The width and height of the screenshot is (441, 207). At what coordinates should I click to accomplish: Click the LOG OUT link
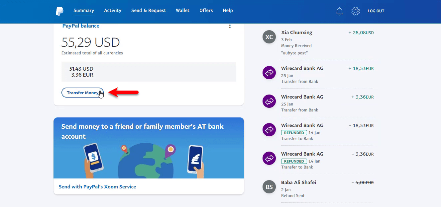376,11
